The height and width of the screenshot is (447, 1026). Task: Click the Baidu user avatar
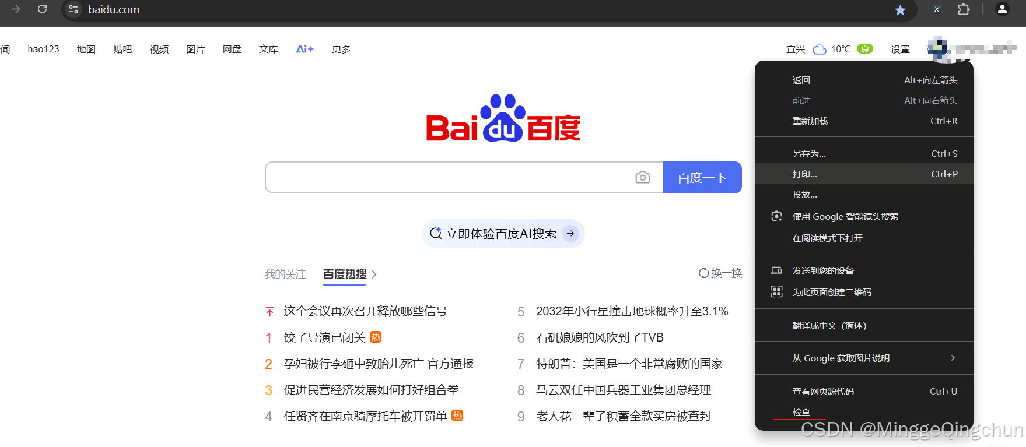tap(938, 48)
